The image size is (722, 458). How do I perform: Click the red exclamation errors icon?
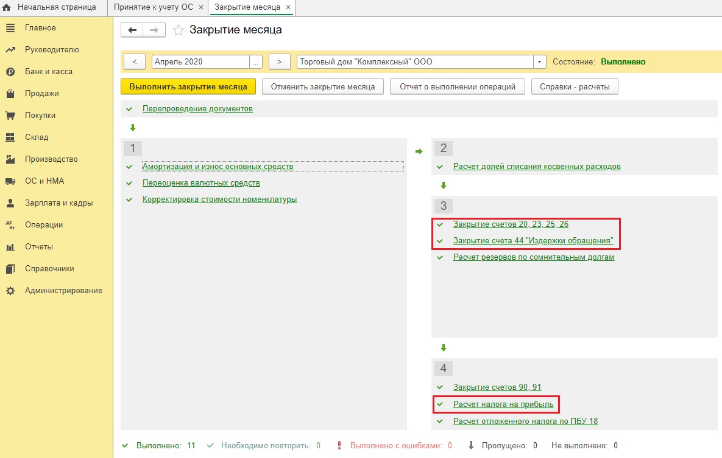coord(339,445)
